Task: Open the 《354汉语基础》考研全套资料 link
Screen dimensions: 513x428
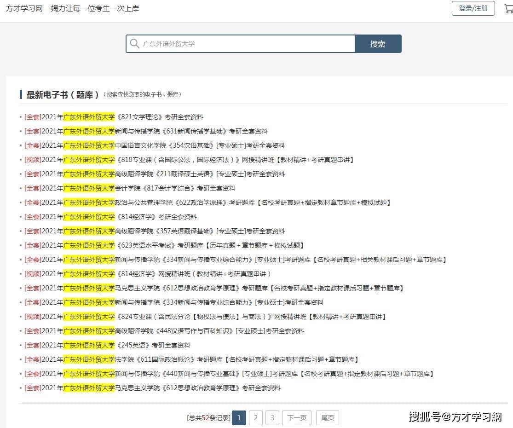Action: tap(155, 145)
